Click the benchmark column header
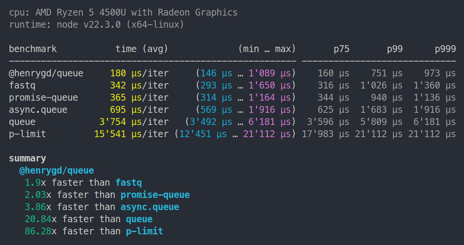 [x=33, y=49]
